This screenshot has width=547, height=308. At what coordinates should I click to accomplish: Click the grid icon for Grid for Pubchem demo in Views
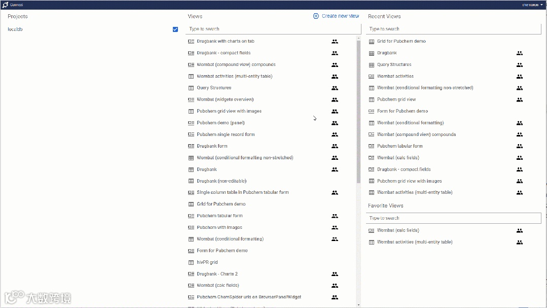coord(191,204)
